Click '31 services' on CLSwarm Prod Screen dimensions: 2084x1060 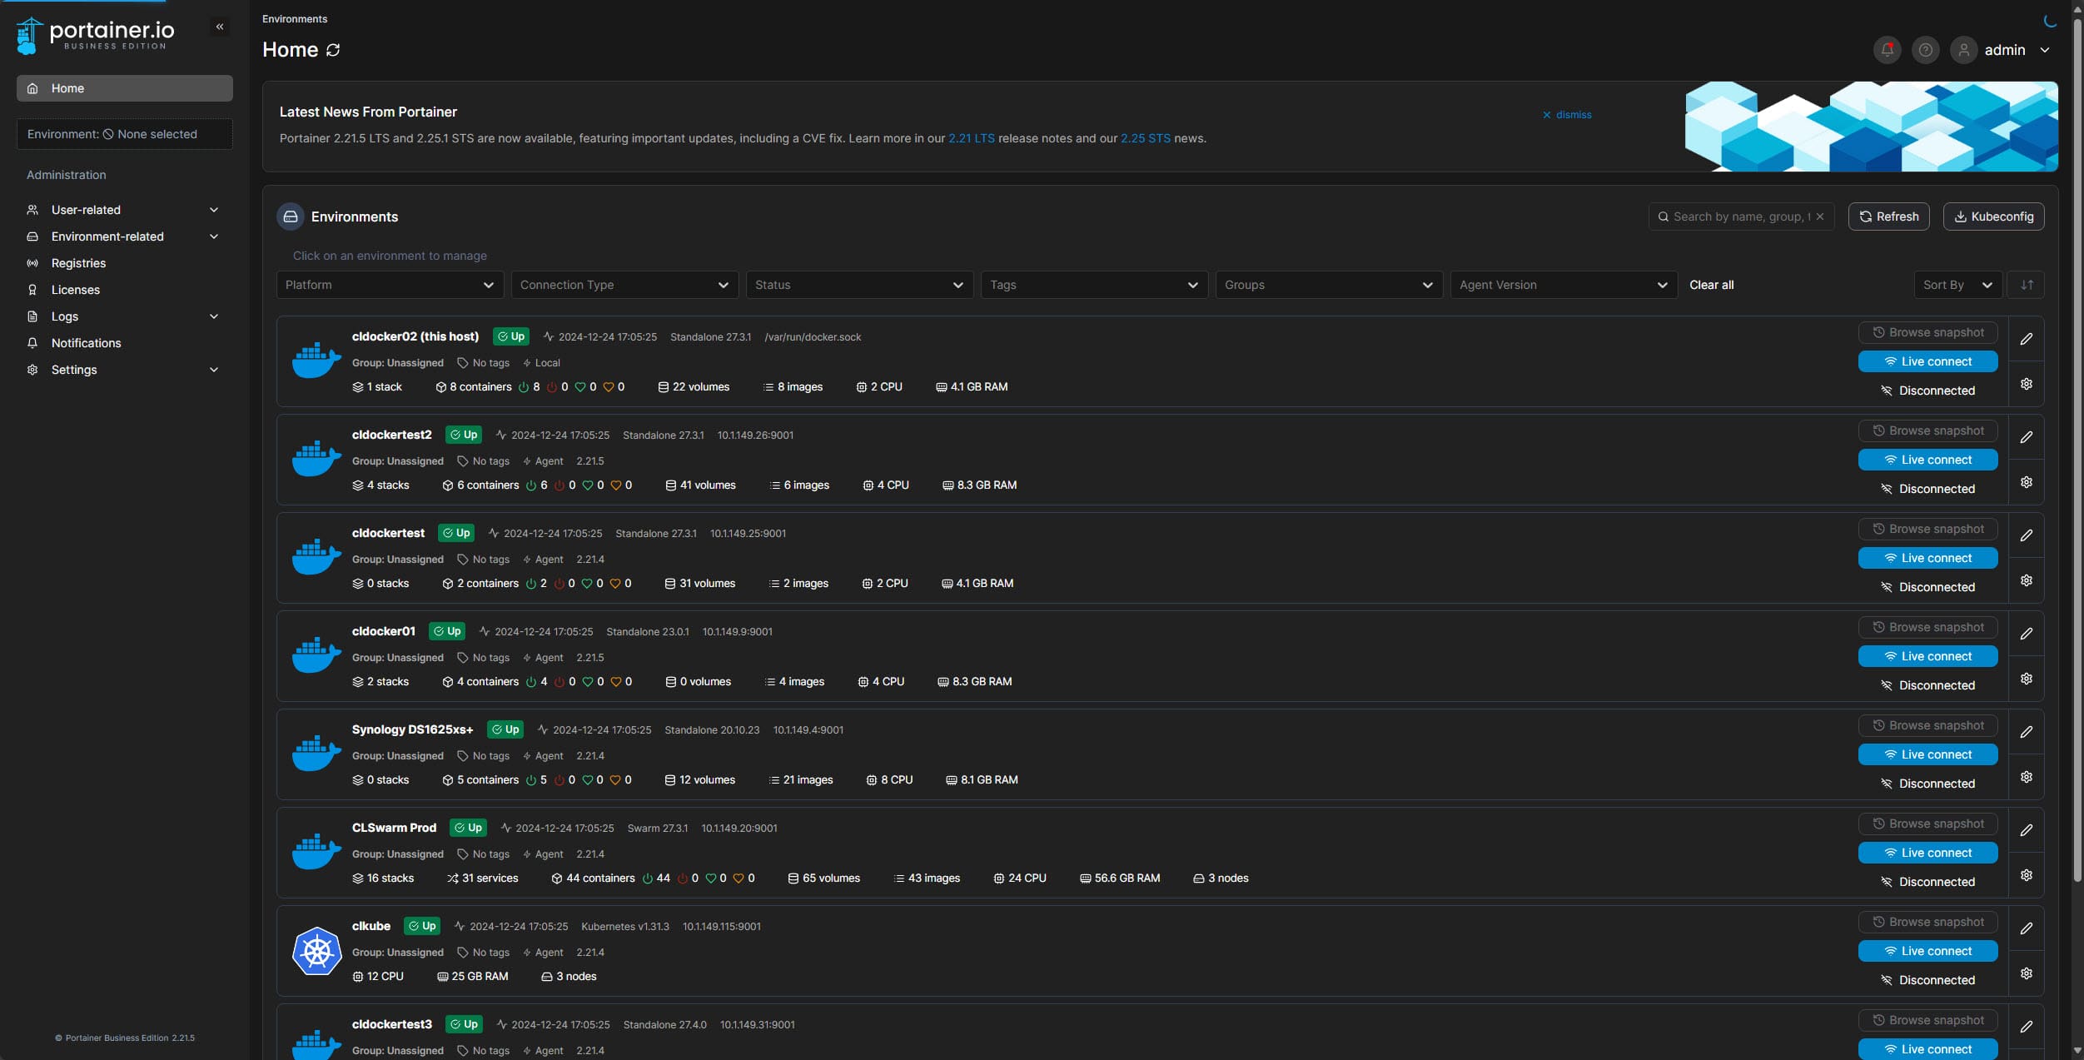coord(483,878)
